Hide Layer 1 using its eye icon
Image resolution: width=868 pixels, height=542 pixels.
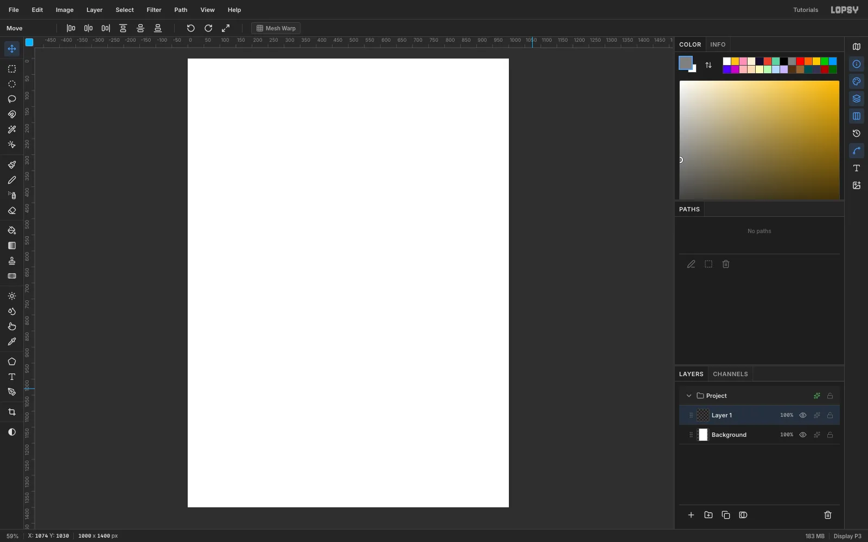tap(803, 415)
